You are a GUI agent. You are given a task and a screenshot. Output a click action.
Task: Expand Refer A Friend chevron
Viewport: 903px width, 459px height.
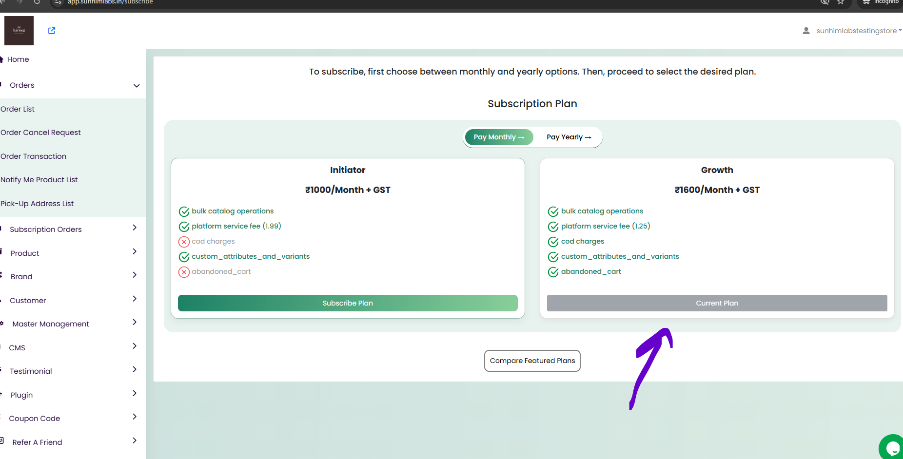[135, 440]
